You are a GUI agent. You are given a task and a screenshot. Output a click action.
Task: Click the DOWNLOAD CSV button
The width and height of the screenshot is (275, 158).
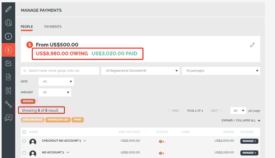58,120
